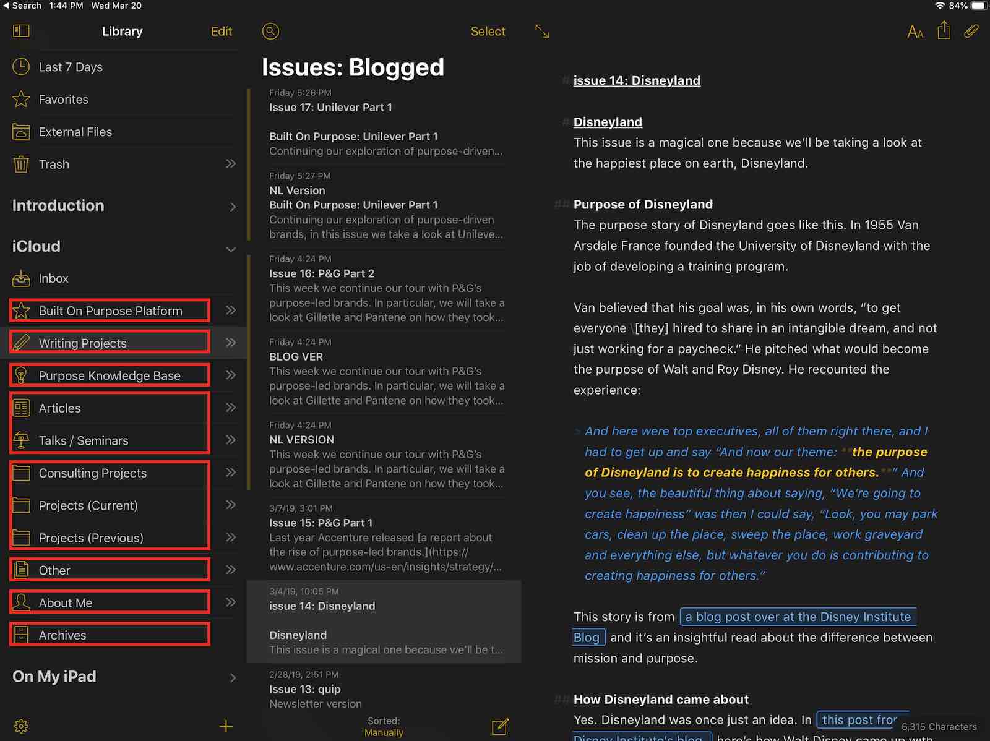The image size is (990, 741).
Task: Click the About Me person icon
Action: coord(21,602)
